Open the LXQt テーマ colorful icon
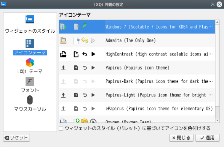Image resolution: width=224 pixels, height=147 pixels. click(30, 62)
